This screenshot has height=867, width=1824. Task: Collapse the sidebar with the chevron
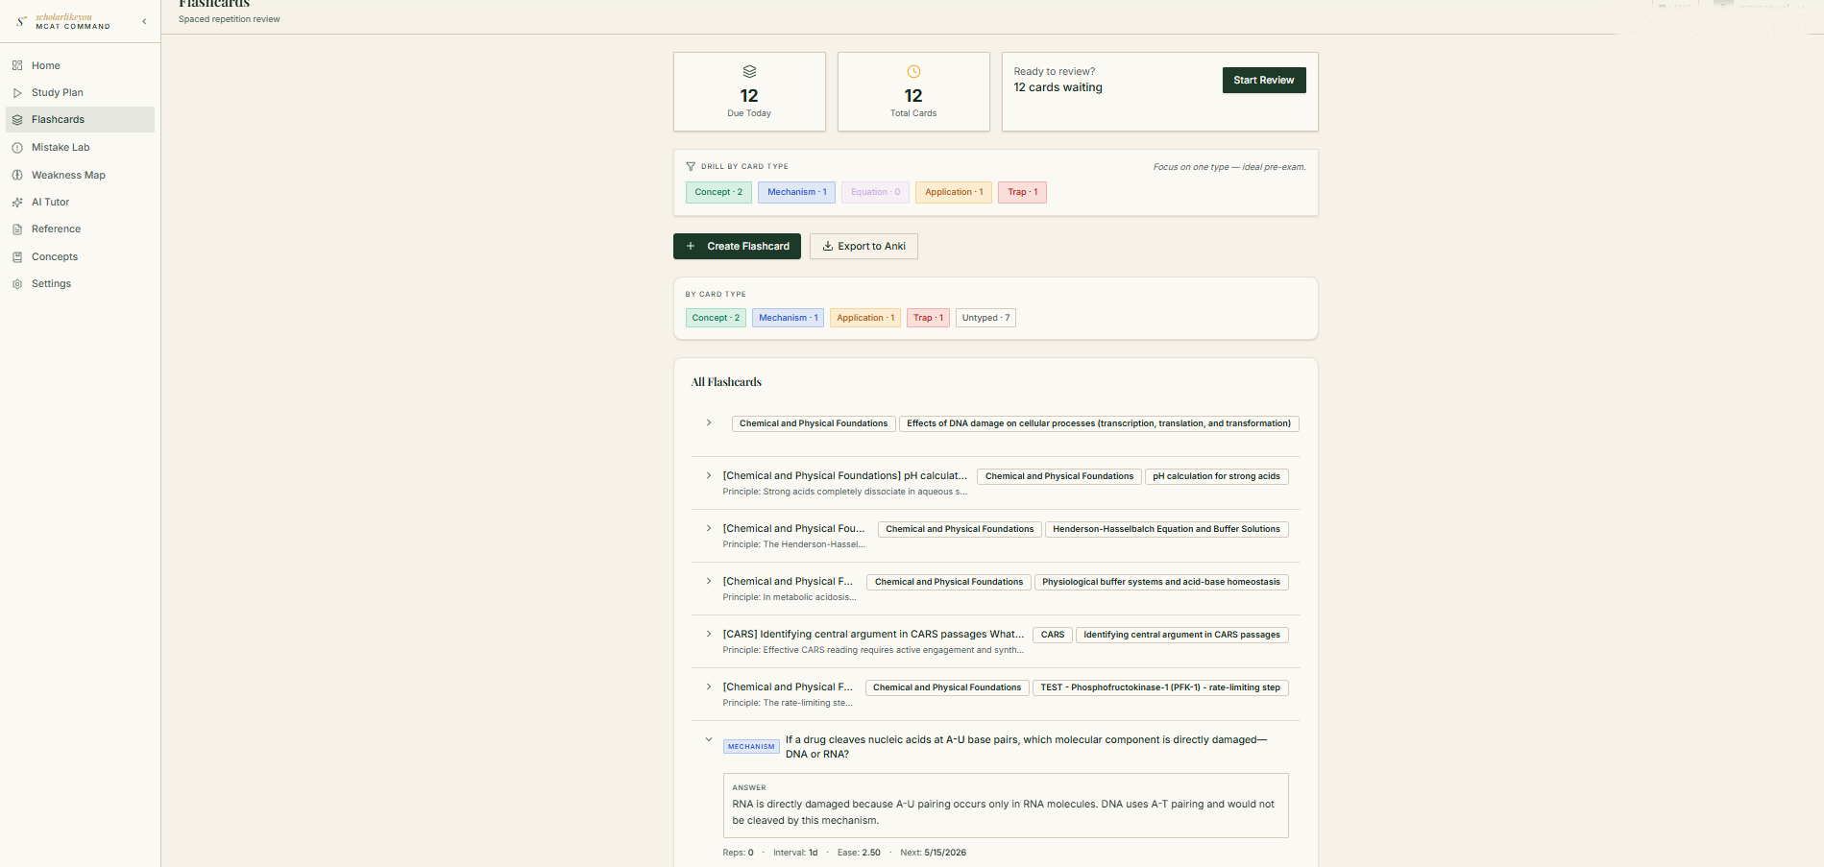(x=144, y=21)
